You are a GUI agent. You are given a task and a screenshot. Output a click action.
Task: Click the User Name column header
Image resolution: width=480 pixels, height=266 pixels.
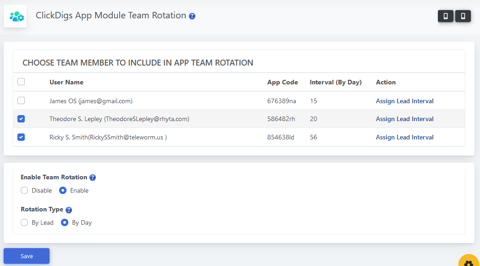coord(66,82)
